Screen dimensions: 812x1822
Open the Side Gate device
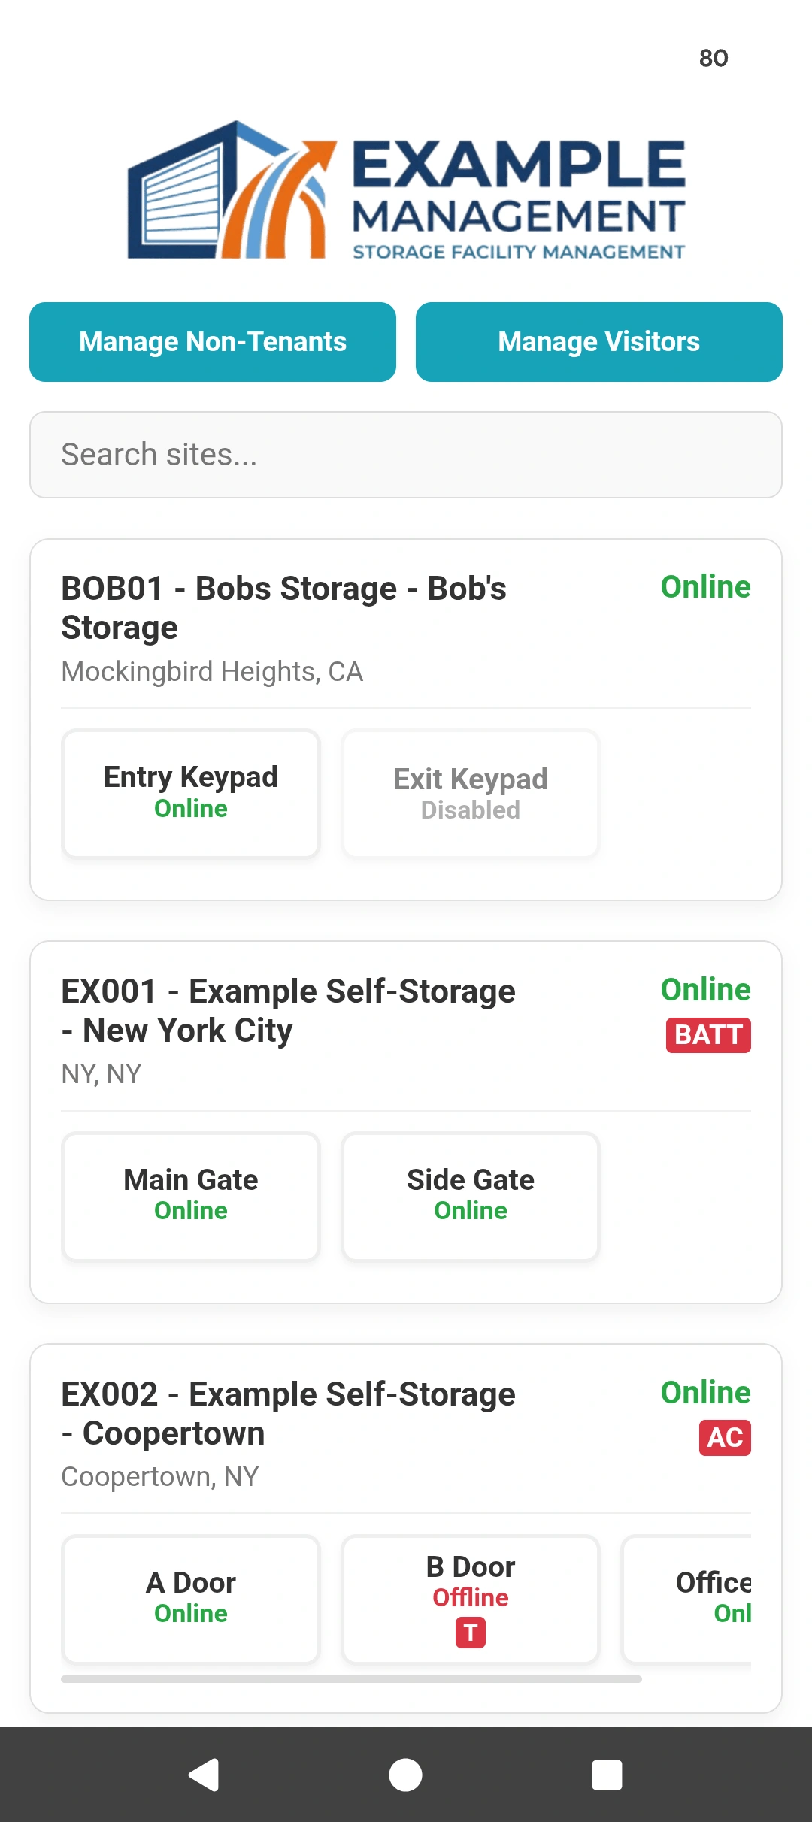tap(471, 1196)
